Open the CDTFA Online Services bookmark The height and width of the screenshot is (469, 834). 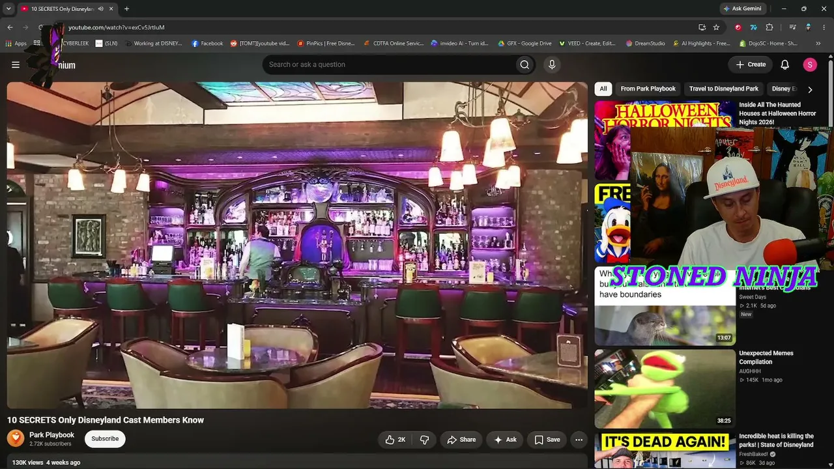[394, 44]
